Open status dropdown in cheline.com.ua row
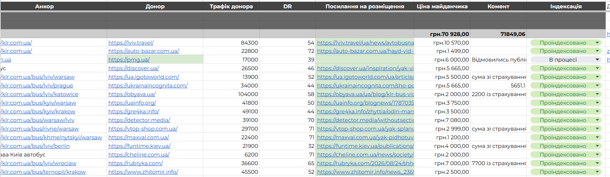Image resolution: width=610 pixels, height=177 pixels. (x=597, y=155)
